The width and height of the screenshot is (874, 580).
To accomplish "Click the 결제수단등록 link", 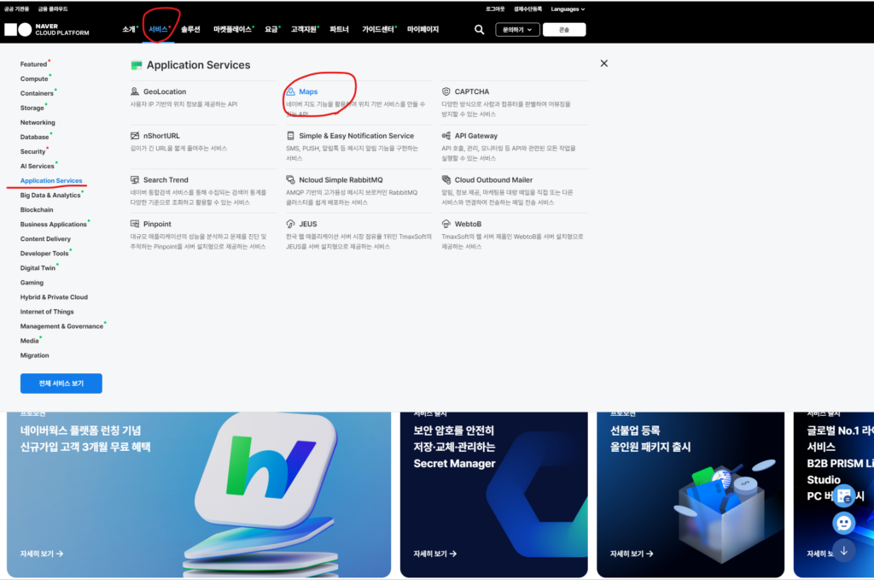I will point(527,9).
